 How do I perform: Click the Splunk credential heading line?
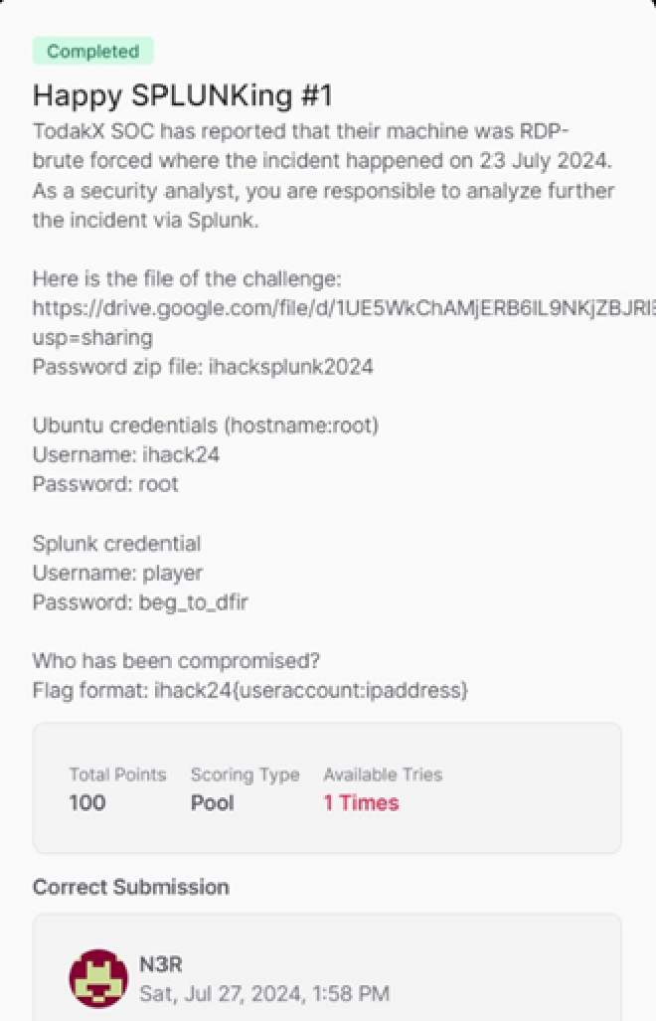point(116,544)
